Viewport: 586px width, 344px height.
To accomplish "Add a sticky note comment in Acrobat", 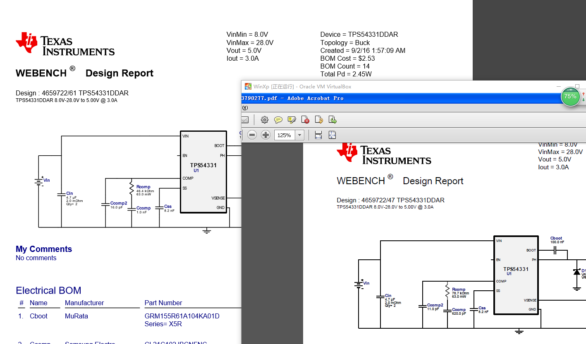I will pos(278,120).
